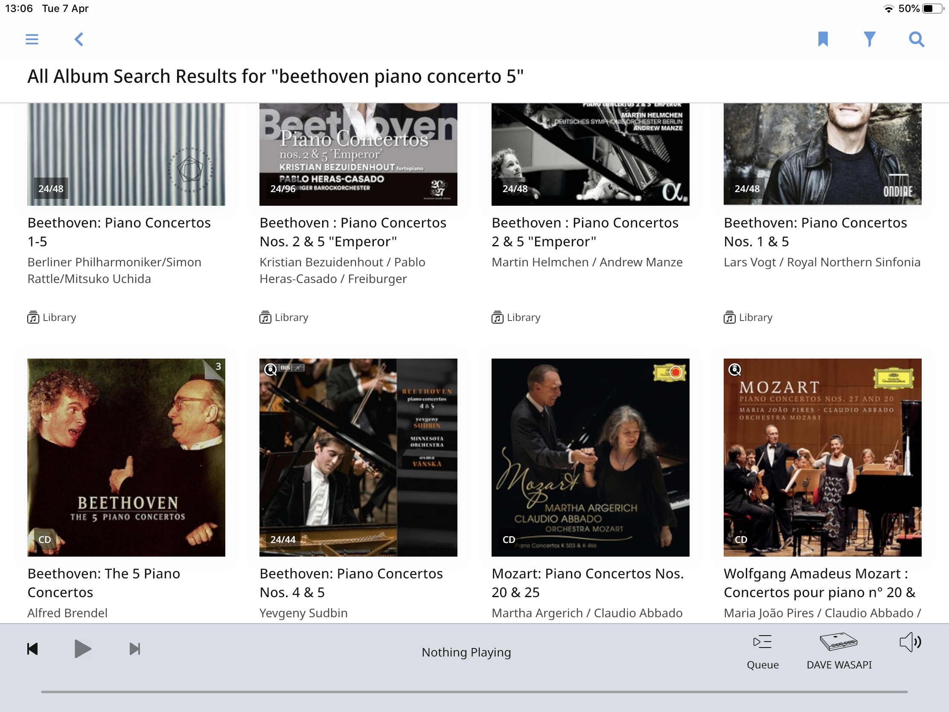This screenshot has height=712, width=949.
Task: Go back with the left chevron
Action: [79, 39]
